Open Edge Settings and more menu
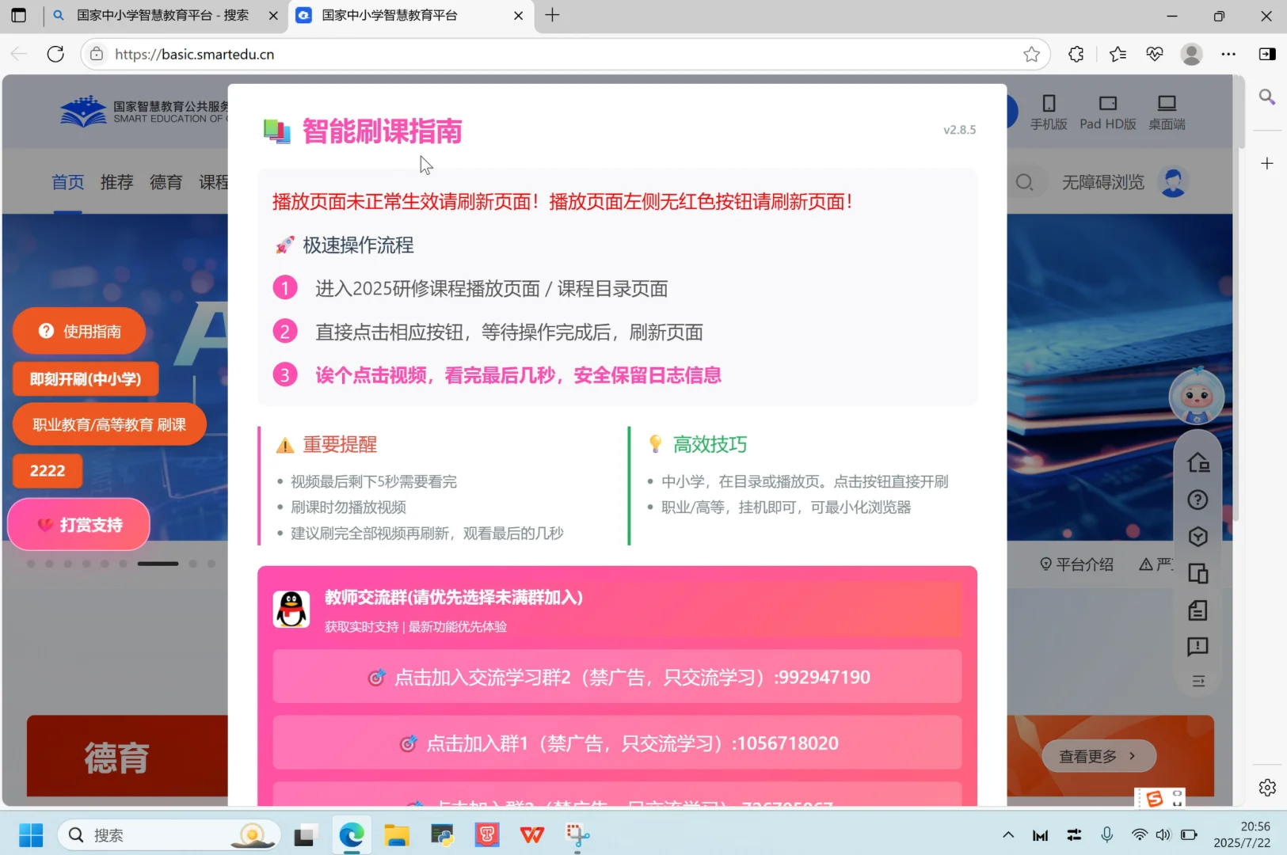Viewport: 1287px width, 855px height. pyautogui.click(x=1228, y=54)
